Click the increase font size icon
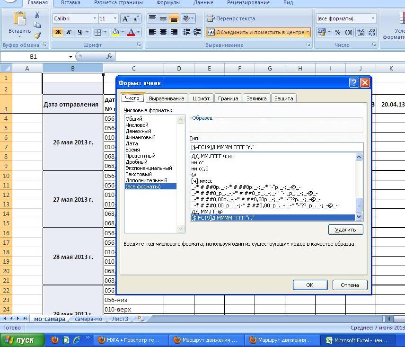 [x=125, y=18]
